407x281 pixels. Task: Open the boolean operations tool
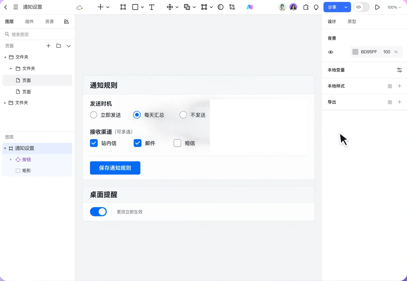(187, 7)
